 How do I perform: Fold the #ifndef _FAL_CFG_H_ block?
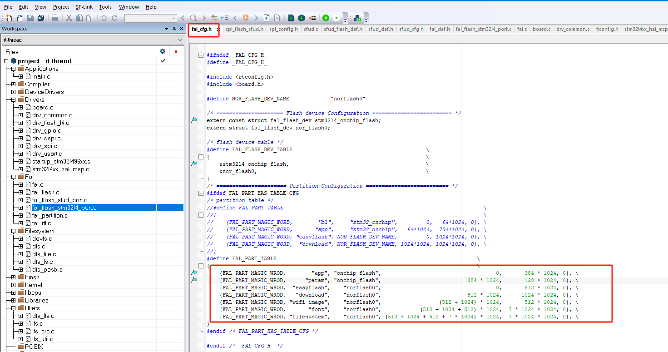click(x=201, y=55)
